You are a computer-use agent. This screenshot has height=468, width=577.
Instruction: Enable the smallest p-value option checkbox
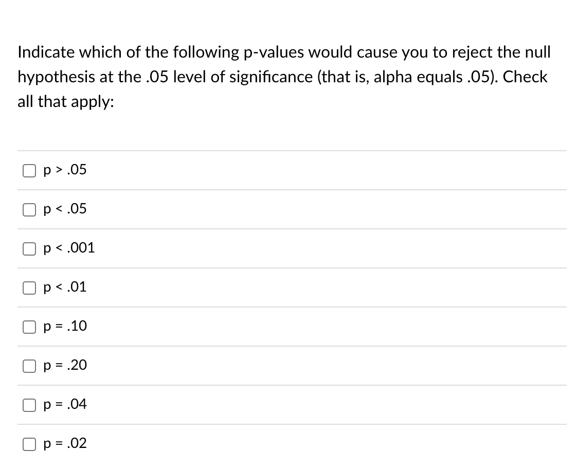[x=29, y=248]
